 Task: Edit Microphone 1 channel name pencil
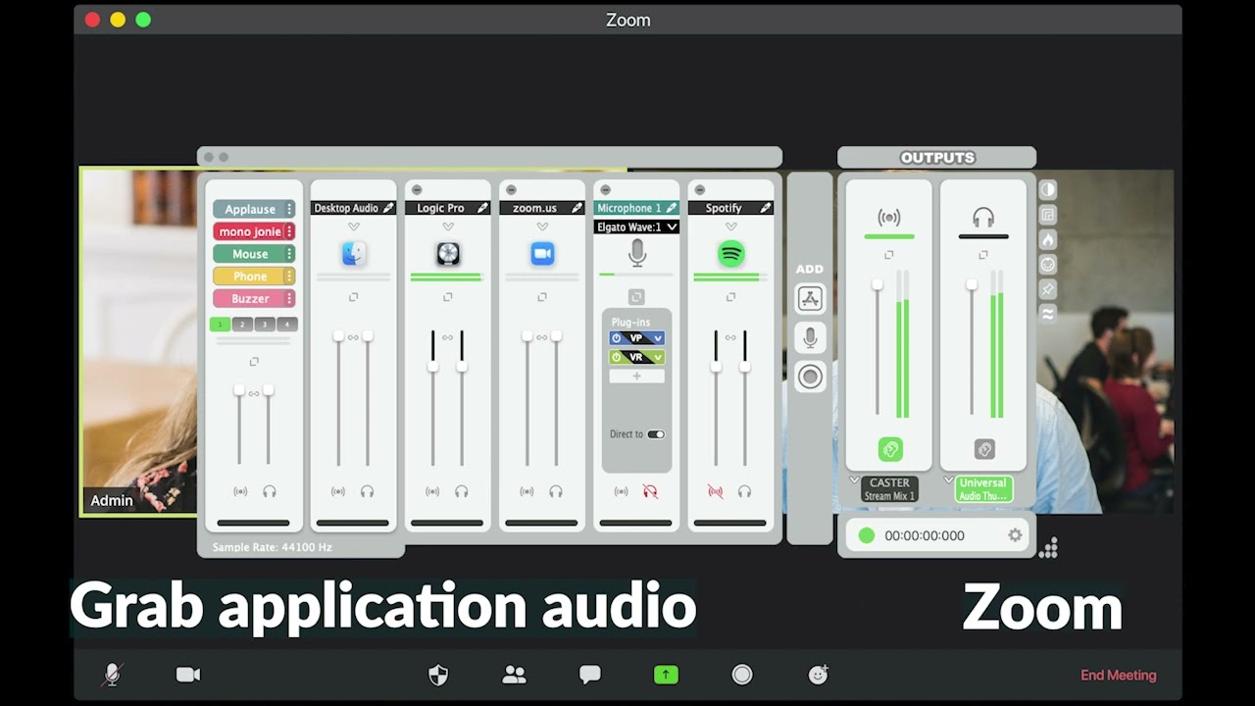(x=670, y=208)
